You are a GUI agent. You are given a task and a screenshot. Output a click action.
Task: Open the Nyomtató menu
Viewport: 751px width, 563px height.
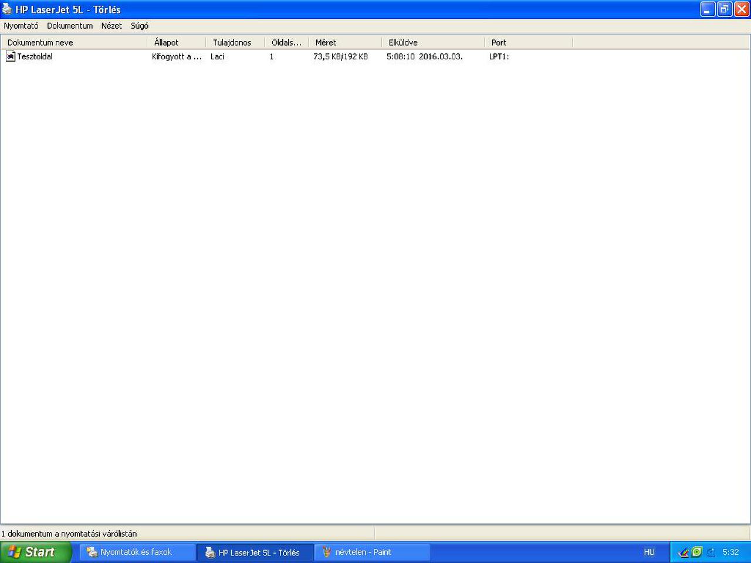pyautogui.click(x=21, y=26)
